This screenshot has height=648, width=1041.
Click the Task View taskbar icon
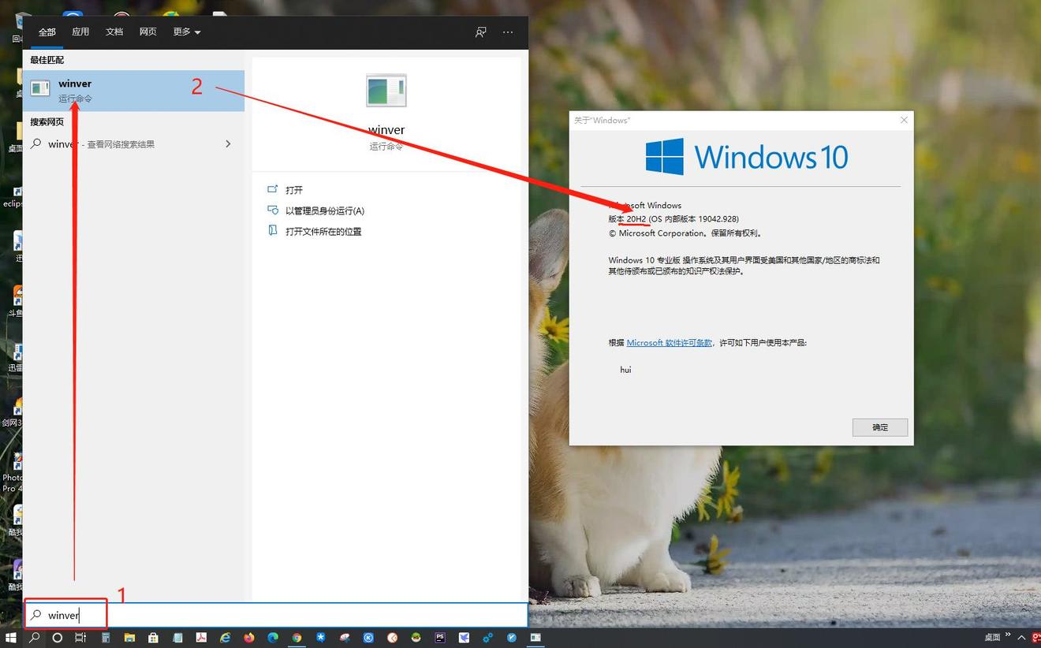[80, 638]
